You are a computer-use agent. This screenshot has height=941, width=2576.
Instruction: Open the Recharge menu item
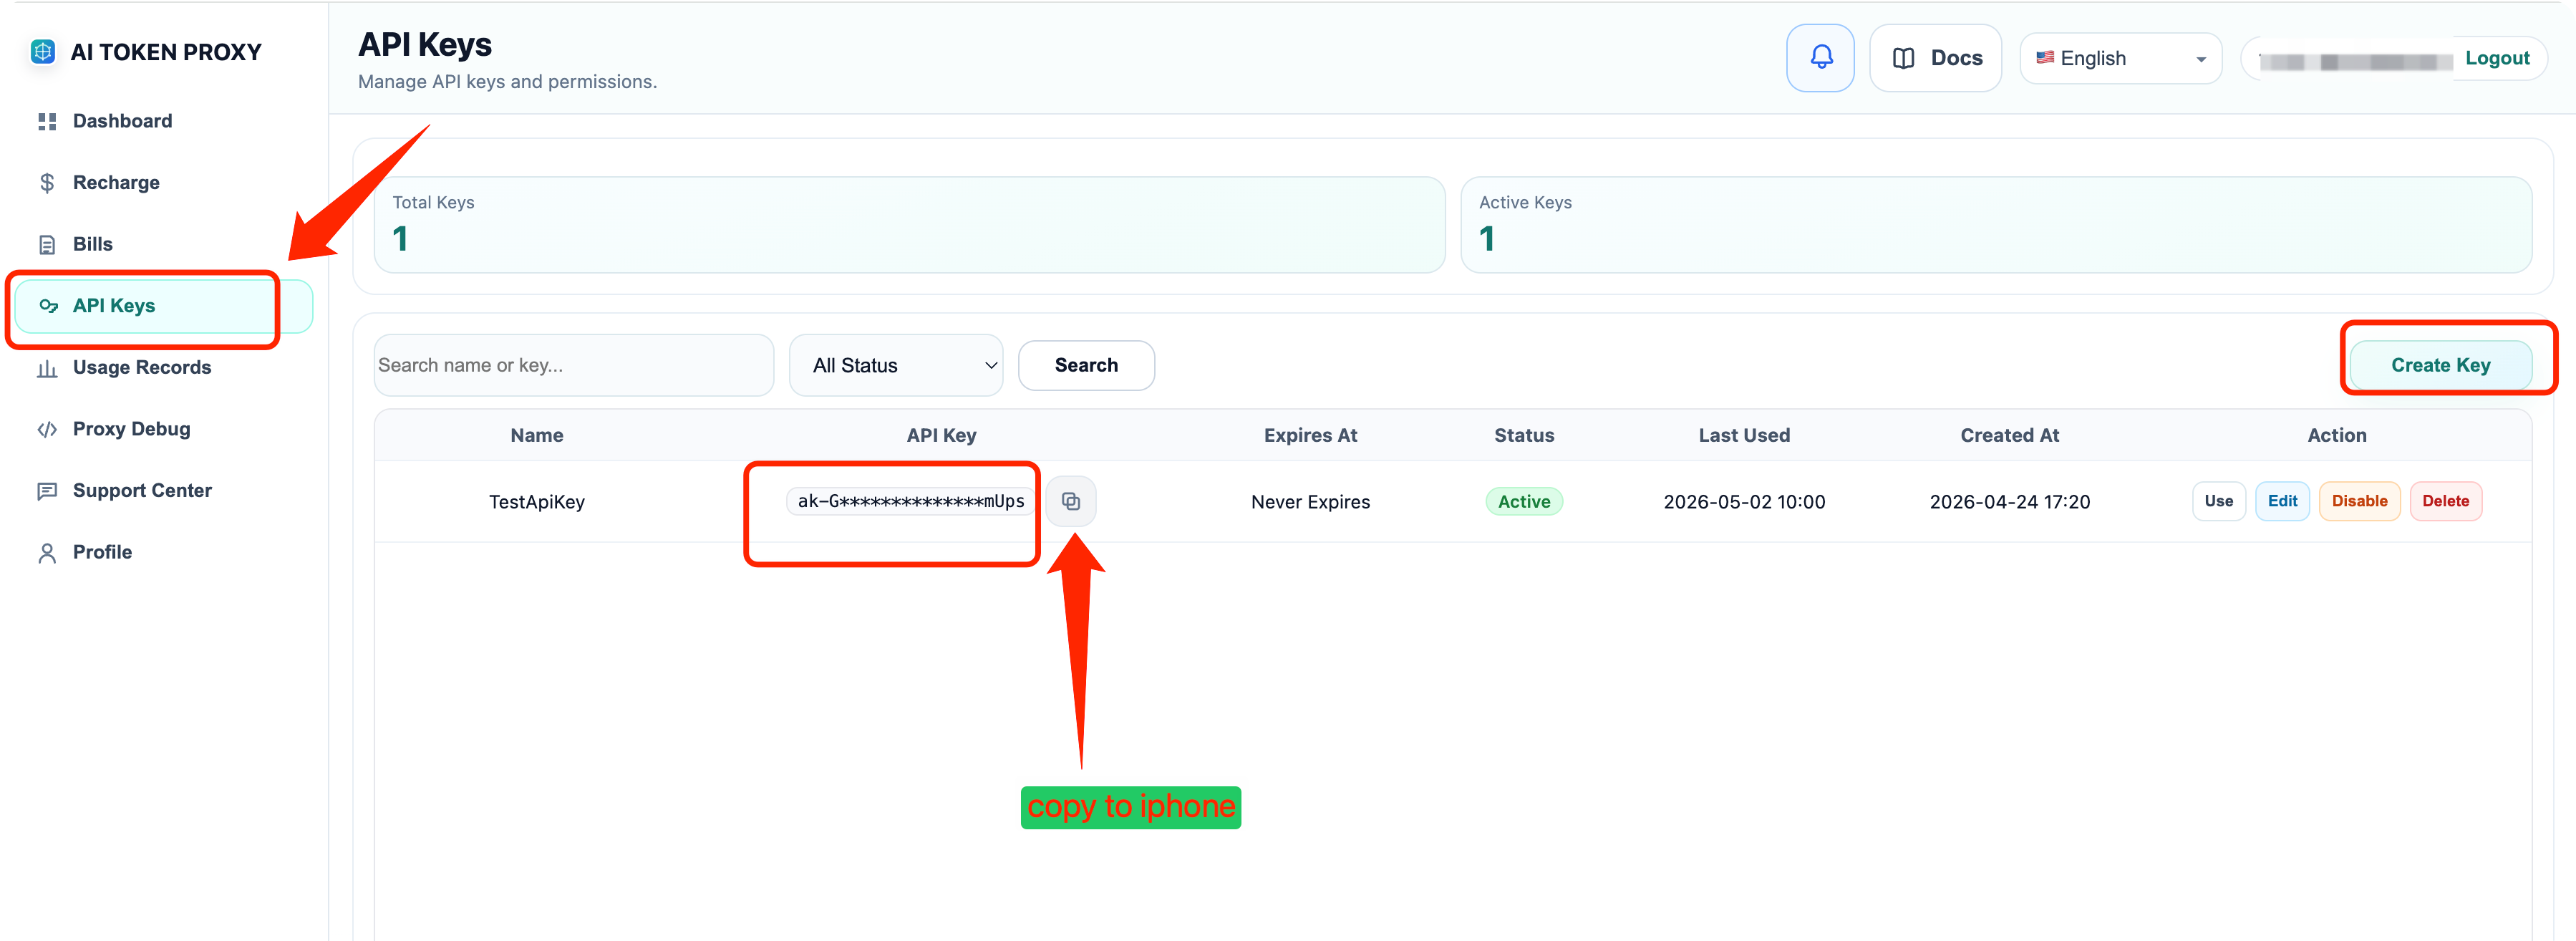116,183
